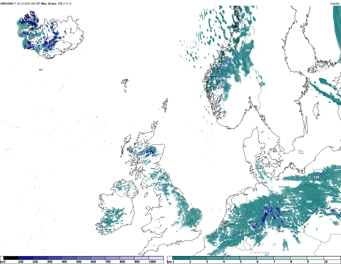Viewport: 341px width, 264px height.
Task: Click the "500" tick label on meter legend
Action: 79,262
